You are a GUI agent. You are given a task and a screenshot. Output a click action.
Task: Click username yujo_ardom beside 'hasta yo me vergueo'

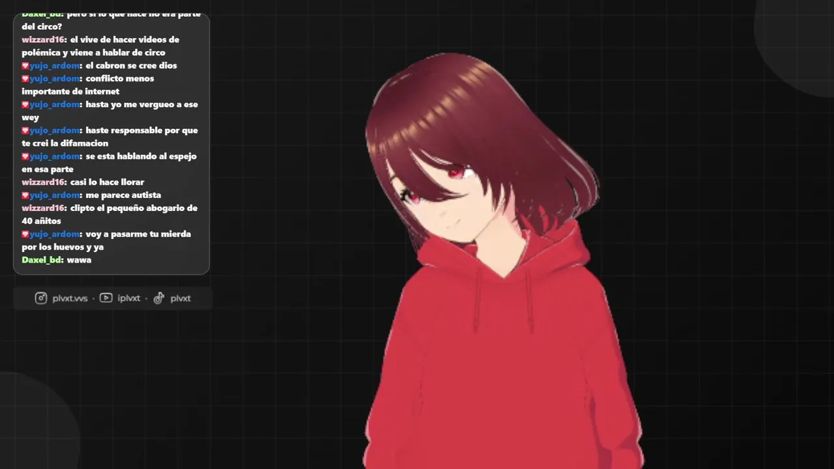coord(55,105)
